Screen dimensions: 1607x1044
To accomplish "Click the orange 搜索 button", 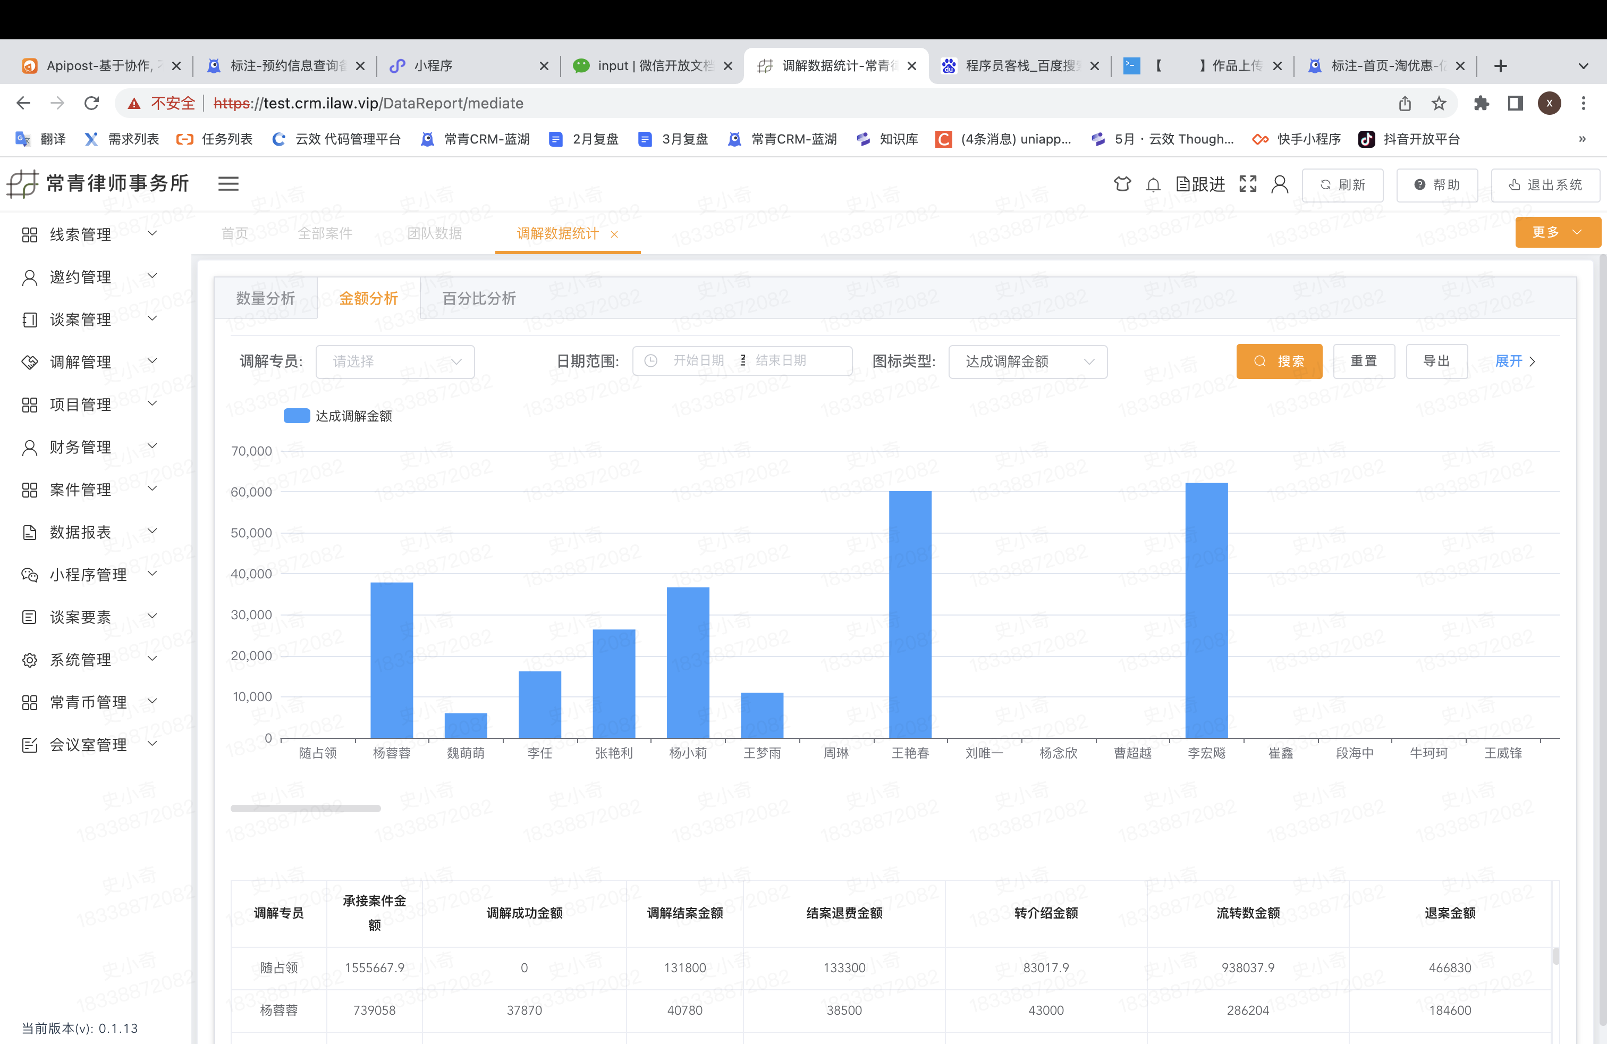I will (1279, 361).
